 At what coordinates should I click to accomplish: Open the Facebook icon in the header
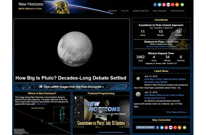(x=155, y=5)
